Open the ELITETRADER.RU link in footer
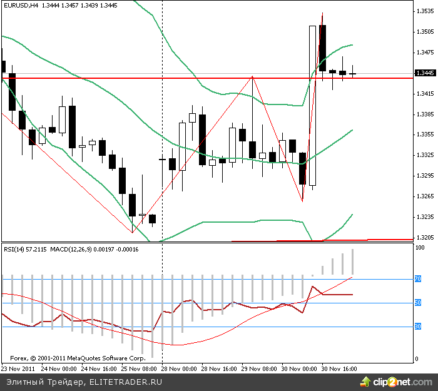 pos(125,381)
